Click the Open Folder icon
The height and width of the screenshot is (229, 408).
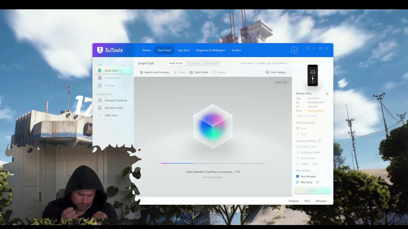[191, 72]
